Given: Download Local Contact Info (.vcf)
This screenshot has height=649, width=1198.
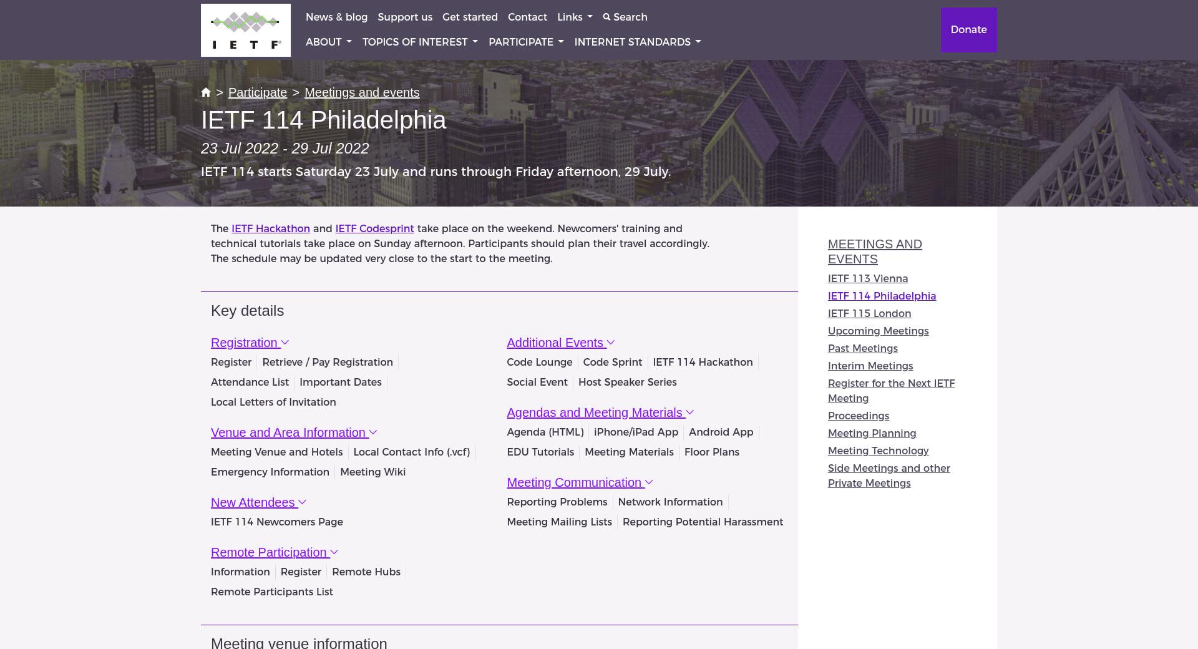Looking at the screenshot, I should pyautogui.click(x=412, y=452).
